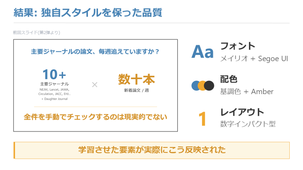Screen dimensions: 303x170
Task: Click the "+ Daughter Journal" text
Action: click(x=54, y=99)
